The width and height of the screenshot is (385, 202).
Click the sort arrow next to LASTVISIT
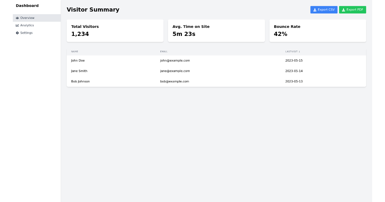click(300, 51)
